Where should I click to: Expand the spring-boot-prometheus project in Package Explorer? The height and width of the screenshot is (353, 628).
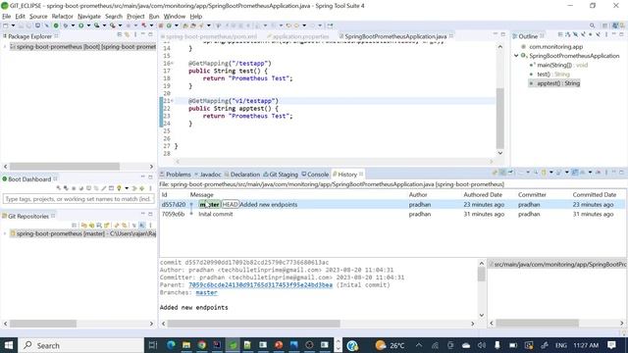click(5, 47)
